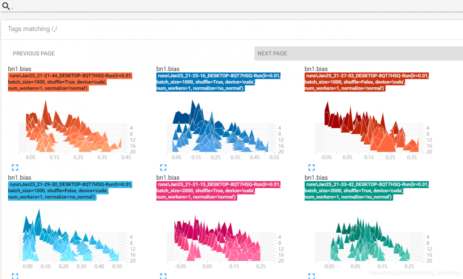Toggle fullscreen for blue 21-25-16 histogram
The width and height of the screenshot is (463, 279).
pyautogui.click(x=163, y=167)
